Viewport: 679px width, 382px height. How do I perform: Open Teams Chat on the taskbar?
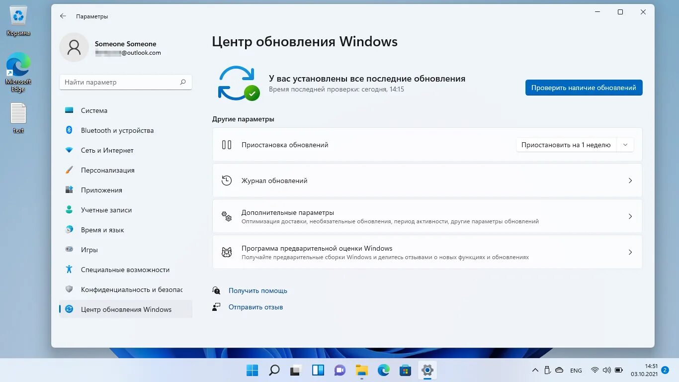click(340, 370)
